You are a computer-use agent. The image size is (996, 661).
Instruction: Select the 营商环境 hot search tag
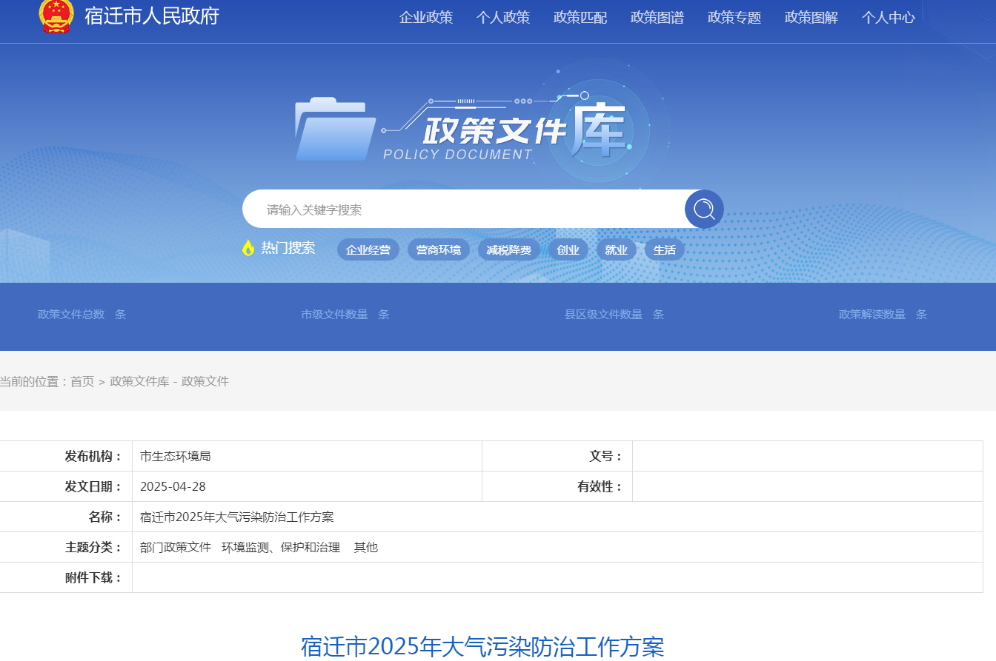point(439,250)
